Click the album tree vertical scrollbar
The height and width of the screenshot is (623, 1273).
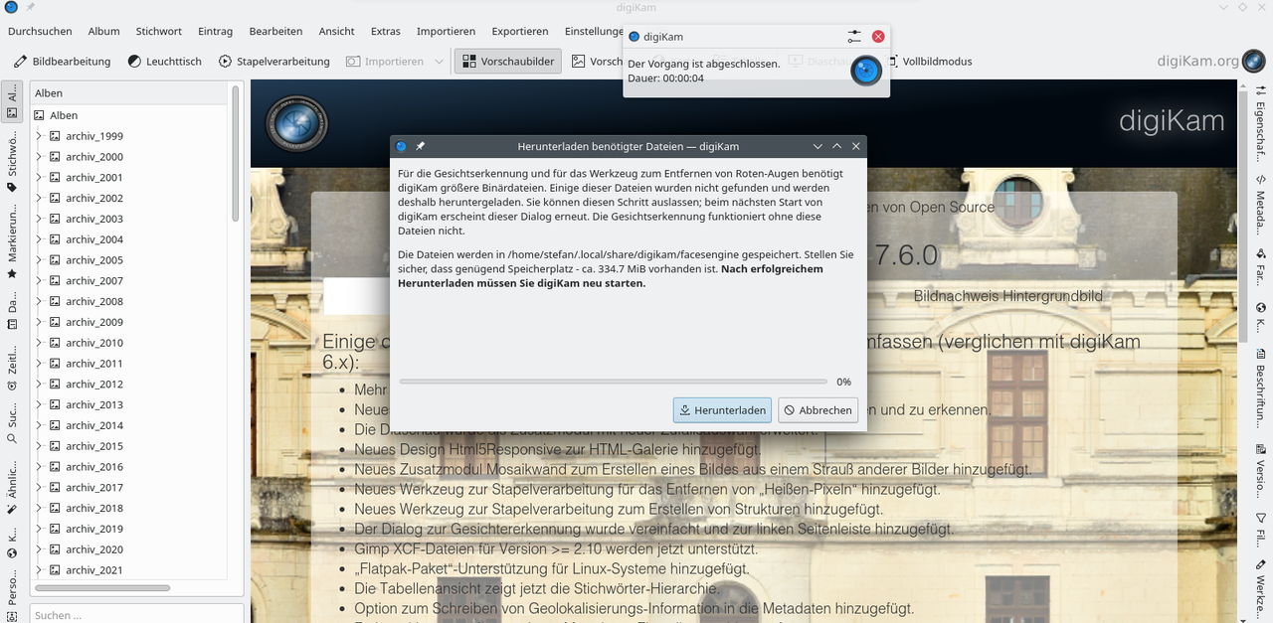236,154
